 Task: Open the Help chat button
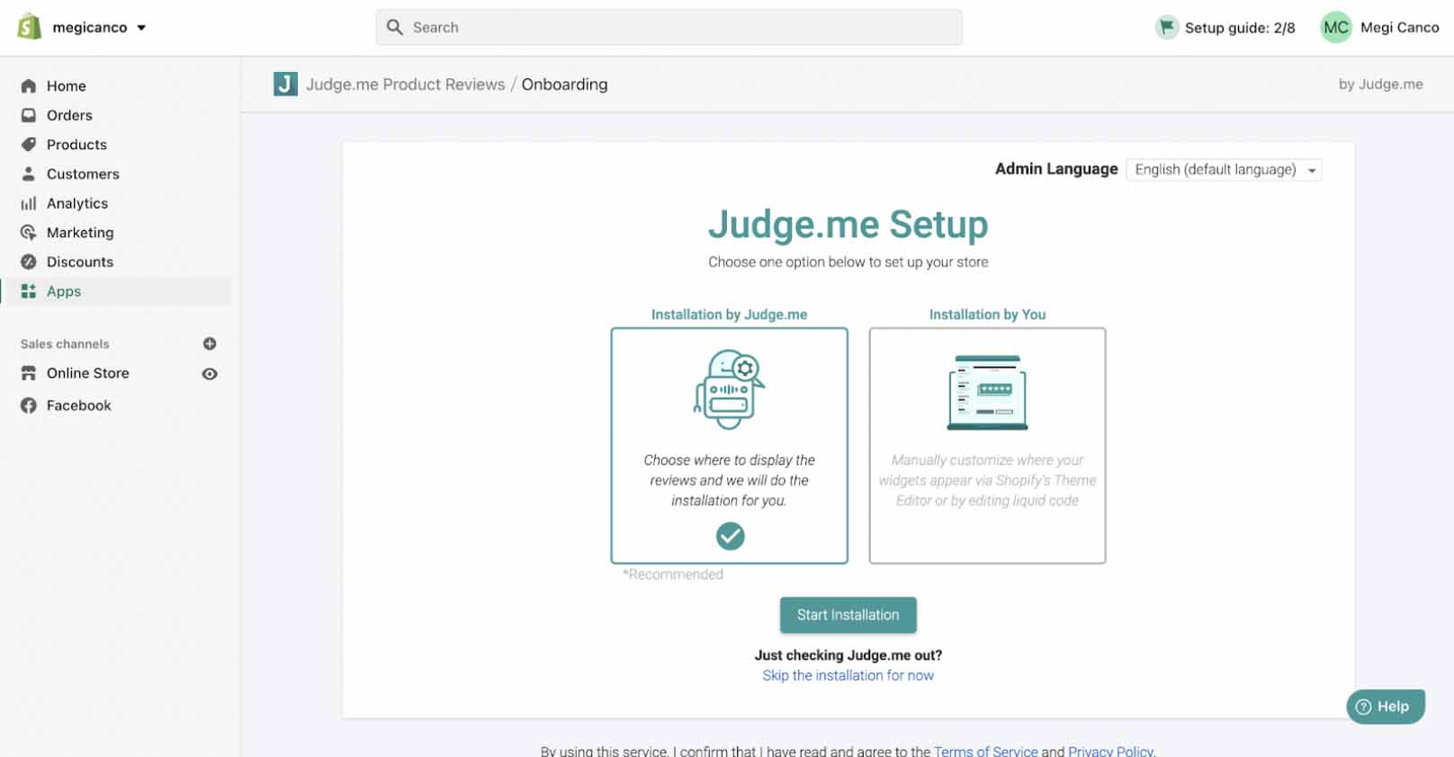1385,707
